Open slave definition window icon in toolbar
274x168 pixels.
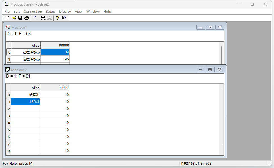pyautogui.click(x=35, y=18)
